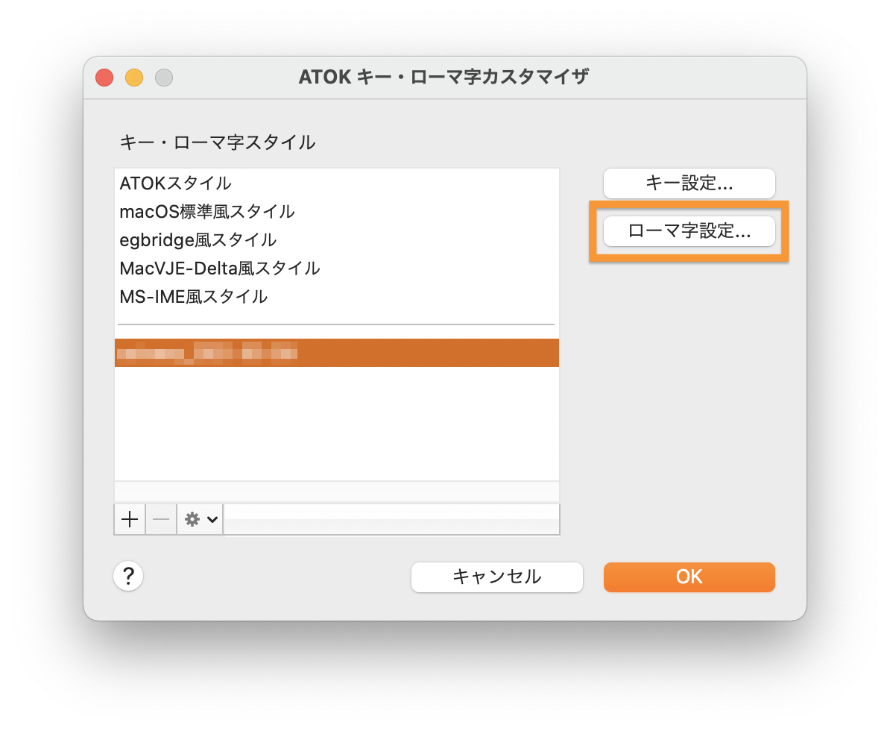The image size is (890, 731).
Task: Select ATOKスタイル in the style list
Action: point(337,183)
